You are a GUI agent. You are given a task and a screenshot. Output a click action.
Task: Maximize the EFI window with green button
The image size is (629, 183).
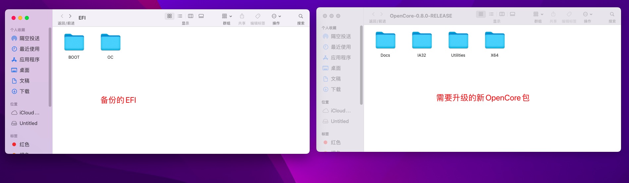pyautogui.click(x=27, y=18)
